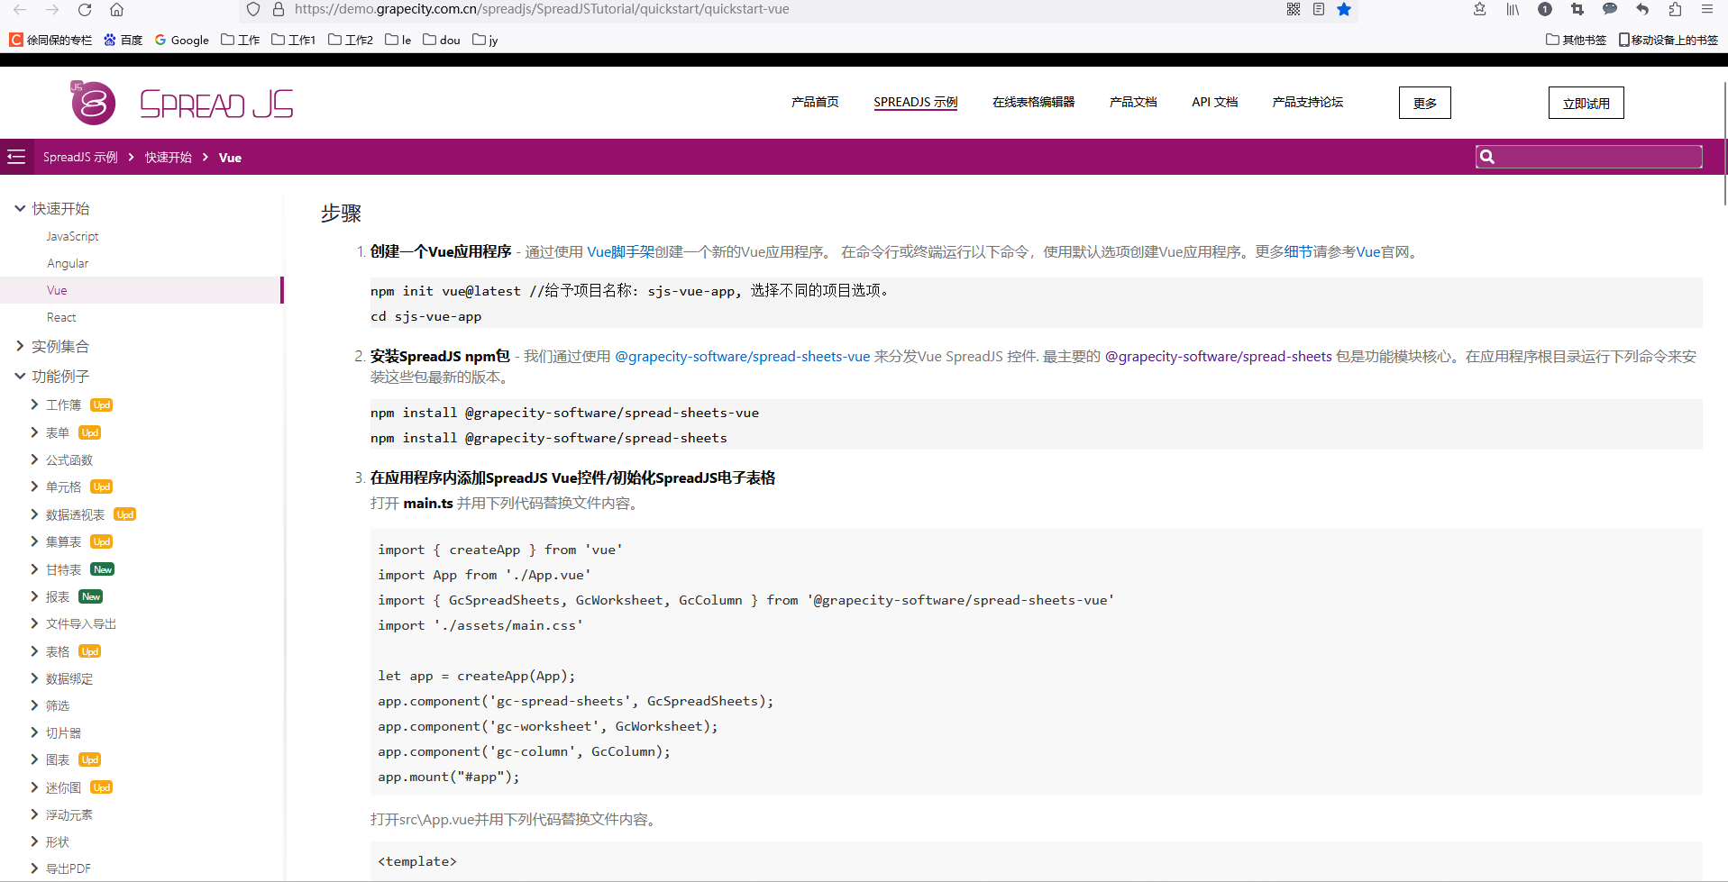1728x882 pixels.
Task: Start the screenshot crop tool
Action: tap(1577, 9)
